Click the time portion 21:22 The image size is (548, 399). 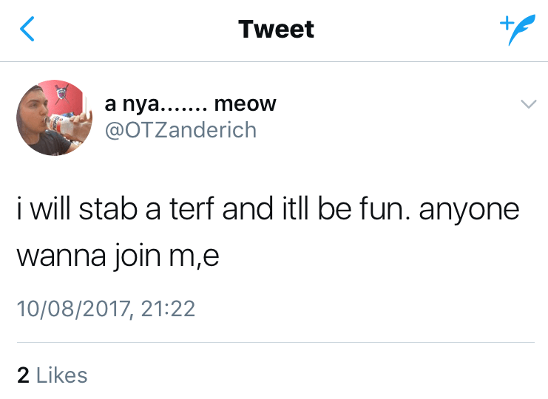168,307
